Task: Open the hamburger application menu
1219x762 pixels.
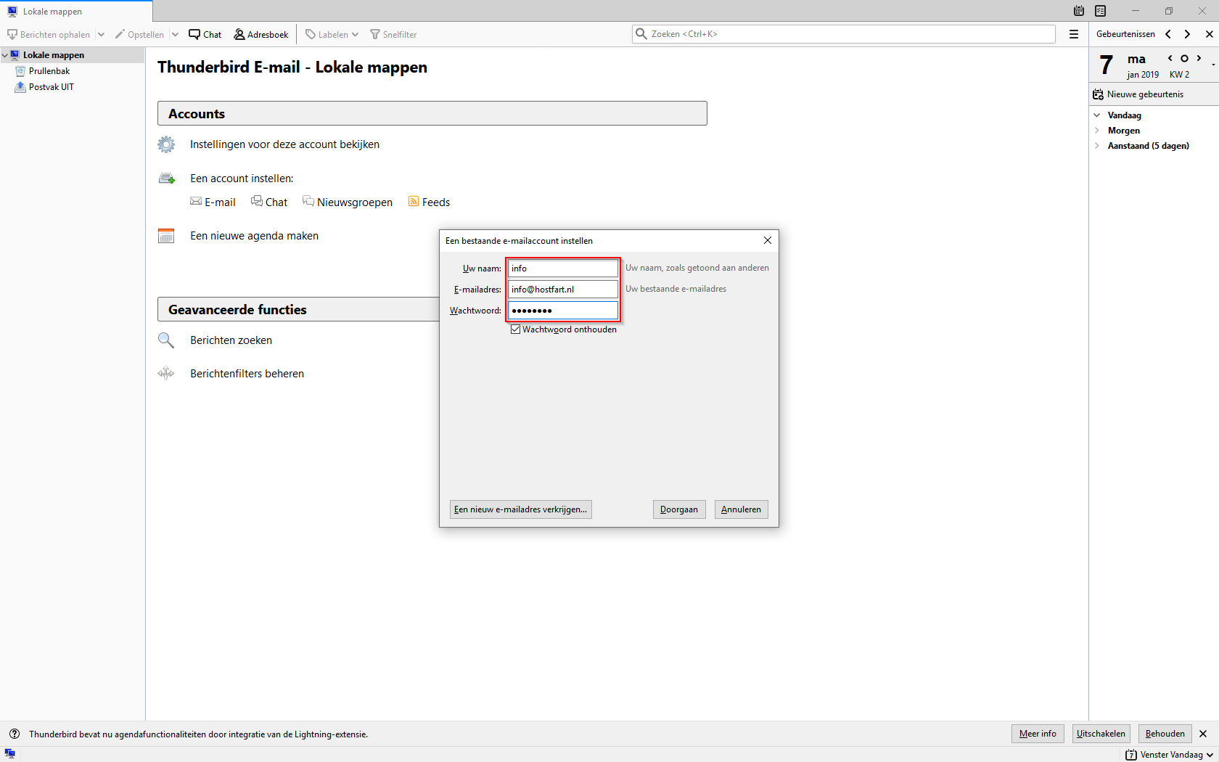Action: click(x=1074, y=34)
